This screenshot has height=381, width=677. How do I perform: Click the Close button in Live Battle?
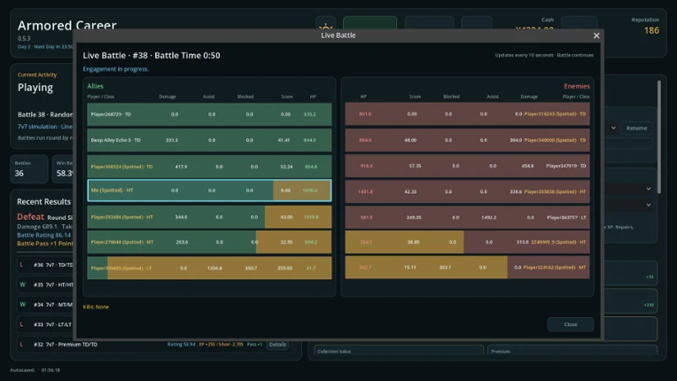click(571, 324)
